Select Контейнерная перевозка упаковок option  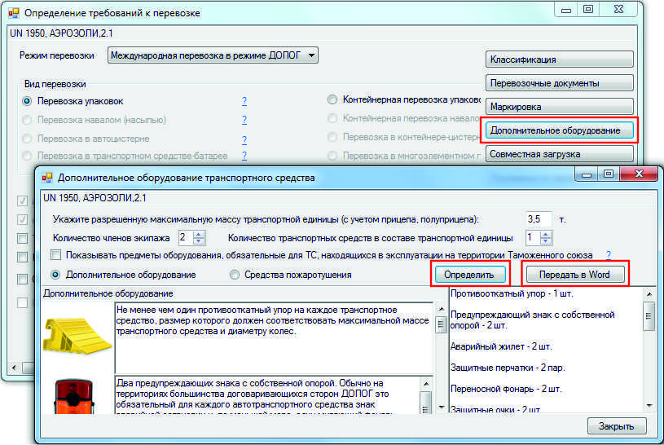pos(332,100)
